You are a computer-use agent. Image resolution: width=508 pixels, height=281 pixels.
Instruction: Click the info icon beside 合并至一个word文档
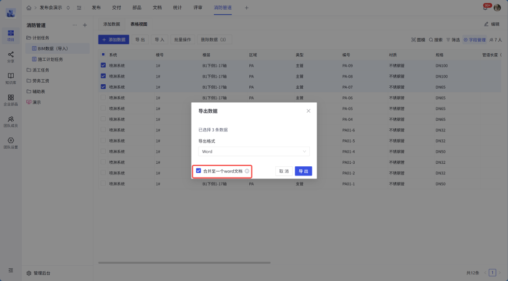click(x=247, y=171)
